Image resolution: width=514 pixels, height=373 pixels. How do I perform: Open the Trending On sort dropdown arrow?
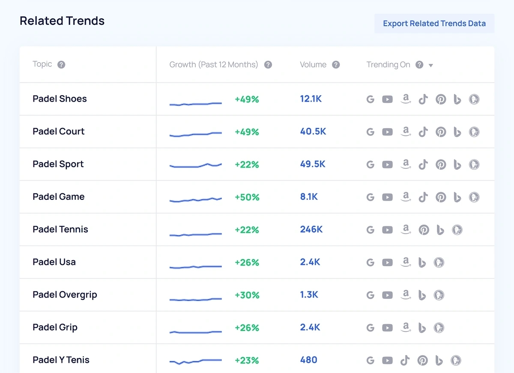431,65
